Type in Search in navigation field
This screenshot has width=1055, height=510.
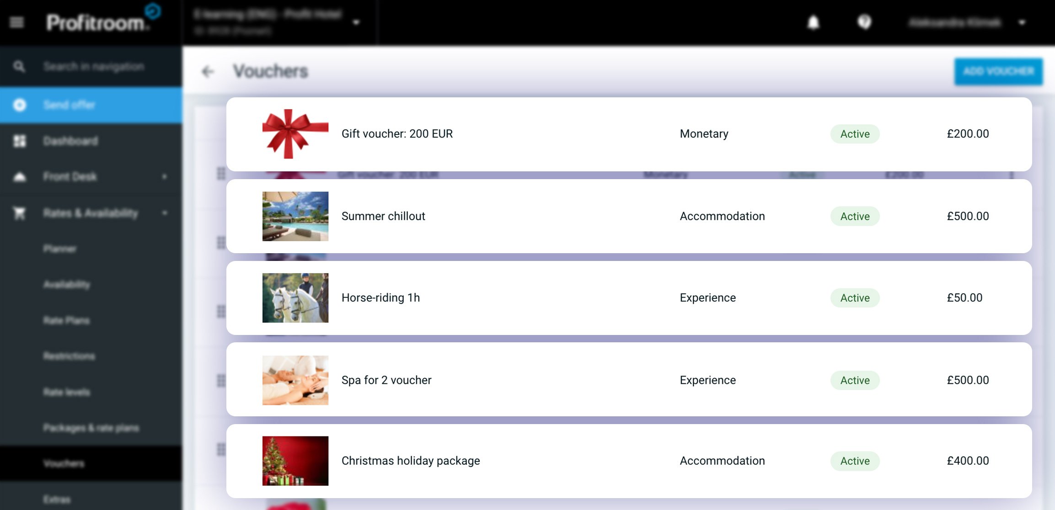point(94,67)
